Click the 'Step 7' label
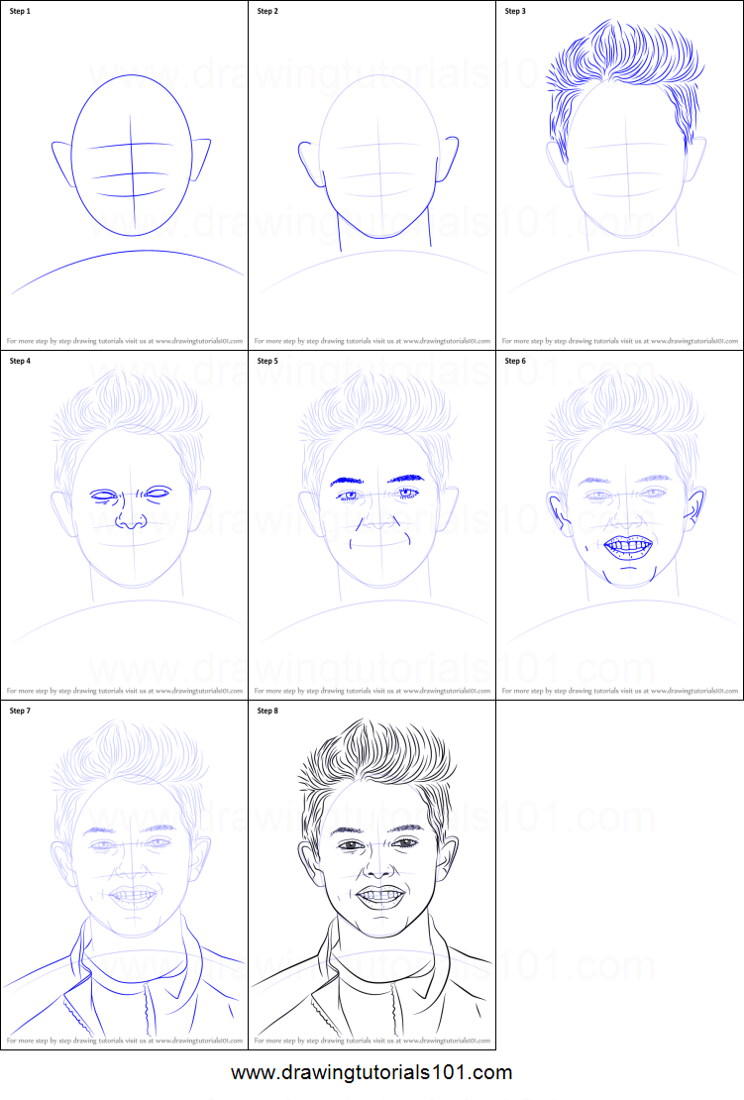The image size is (744, 1100). (20, 712)
